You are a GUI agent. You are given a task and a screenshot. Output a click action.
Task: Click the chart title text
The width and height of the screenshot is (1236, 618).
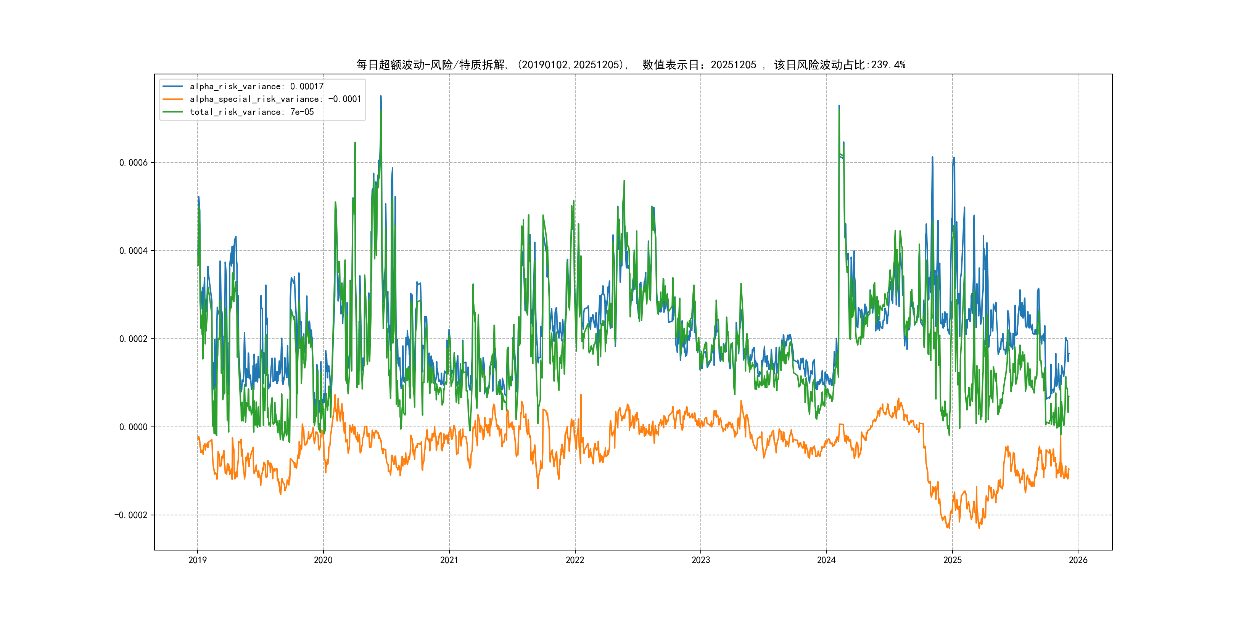[631, 65]
